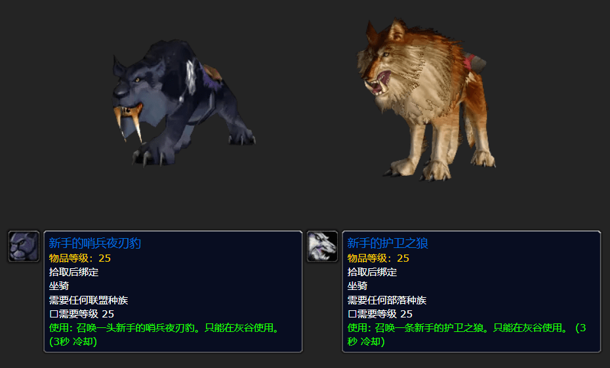Click the wolf's green 使用 description text
The image size is (610, 368).
point(466,335)
